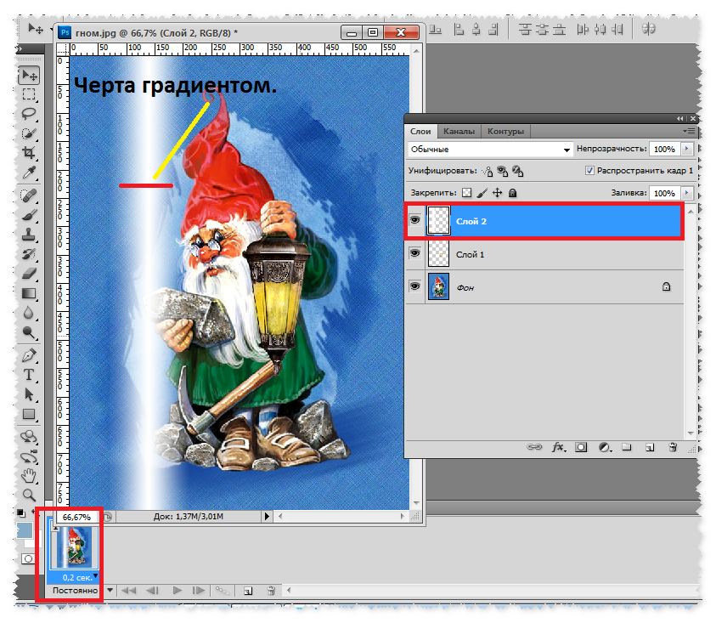This screenshot has width=716, height=623.
Task: Select the Dodge tool
Action: tap(29, 332)
